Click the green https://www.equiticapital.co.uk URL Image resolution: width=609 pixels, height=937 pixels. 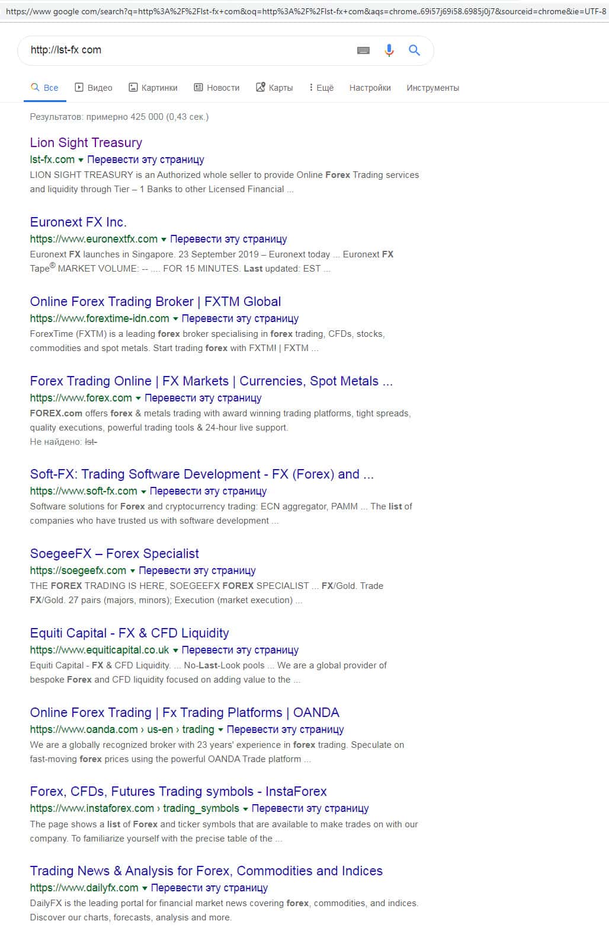point(100,650)
